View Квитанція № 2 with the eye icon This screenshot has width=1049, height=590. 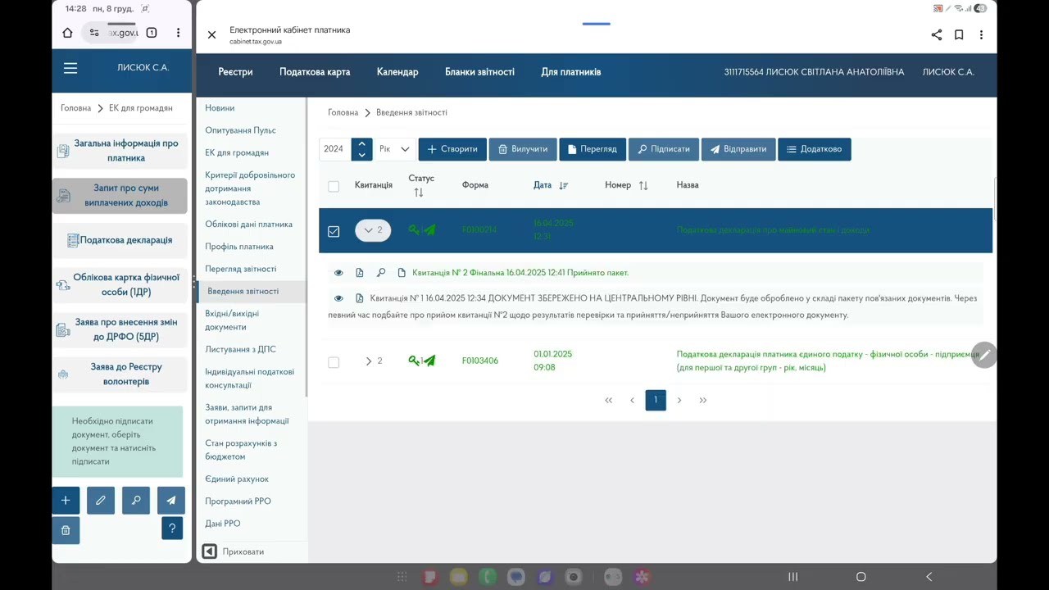[x=338, y=273]
